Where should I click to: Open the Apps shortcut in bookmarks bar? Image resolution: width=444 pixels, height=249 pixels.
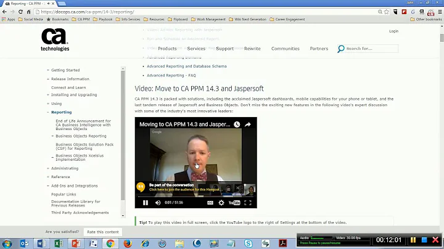click(x=8, y=19)
